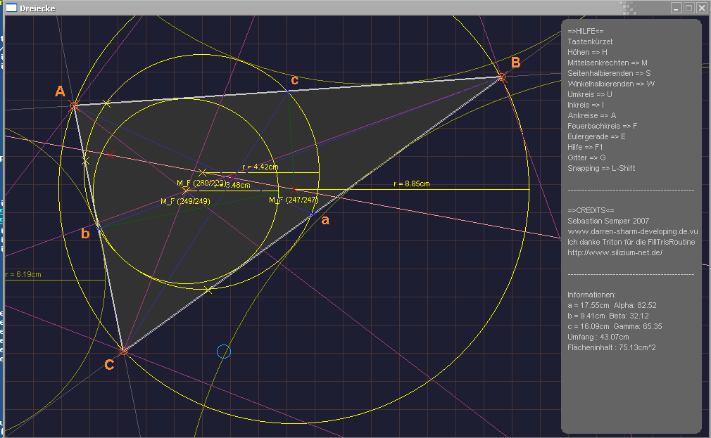The height and width of the screenshot is (438, 711).
Task: Open http://www.silizium-net.de/ link
Action: (615, 252)
